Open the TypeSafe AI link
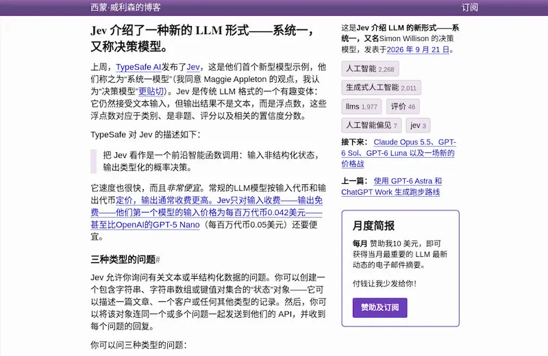Screen dimensions: 548x356 (x=138, y=67)
